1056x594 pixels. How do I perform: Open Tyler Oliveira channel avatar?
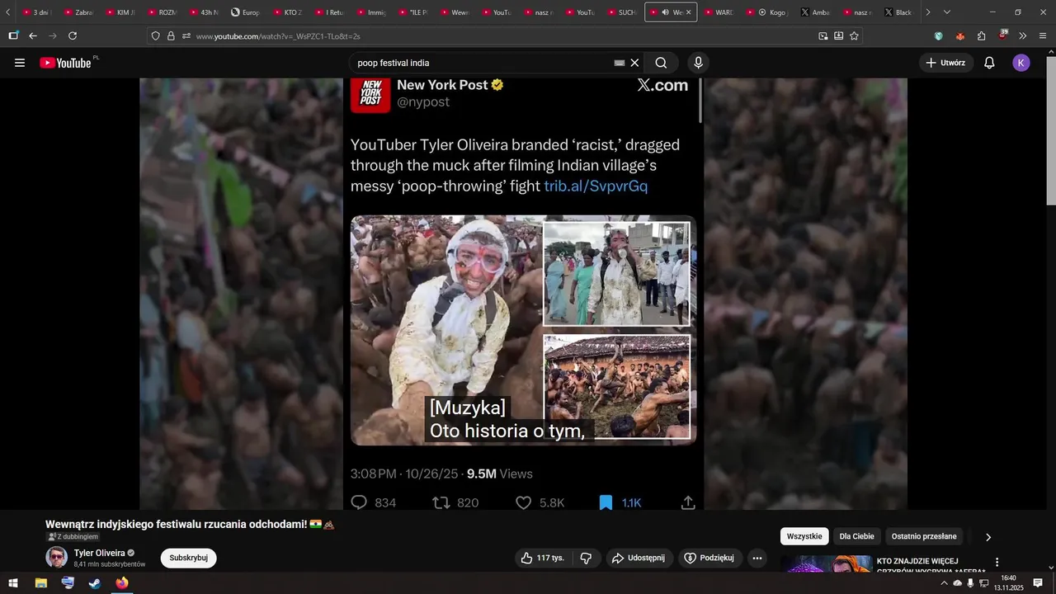point(56,557)
